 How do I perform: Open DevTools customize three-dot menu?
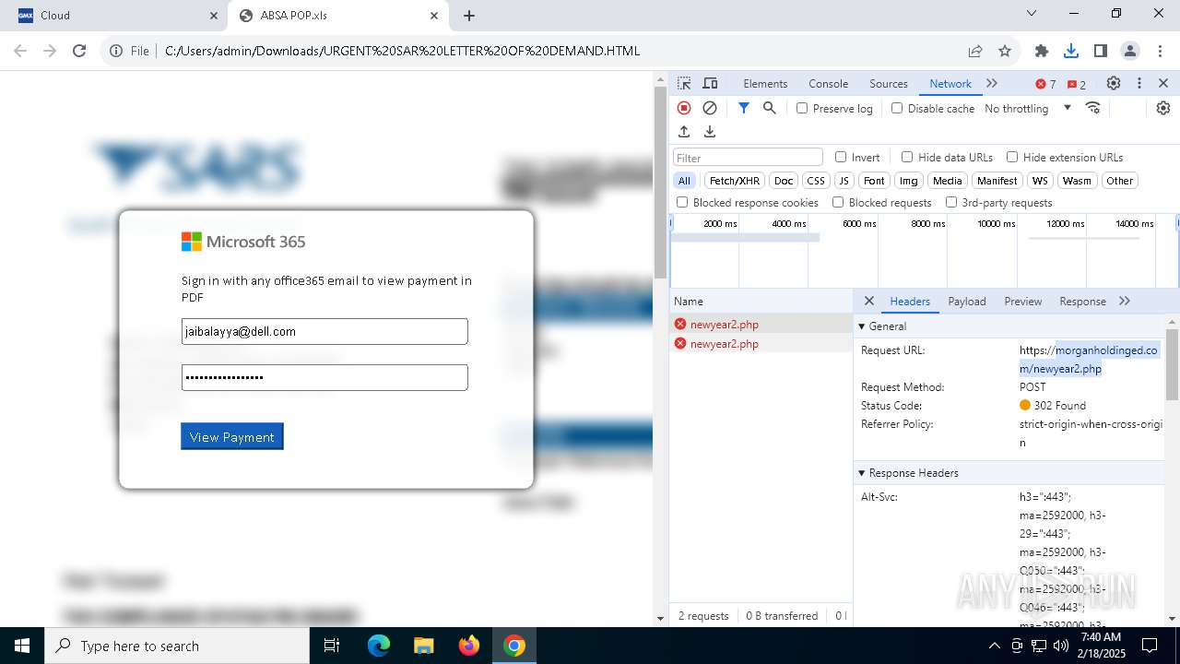coord(1139,83)
